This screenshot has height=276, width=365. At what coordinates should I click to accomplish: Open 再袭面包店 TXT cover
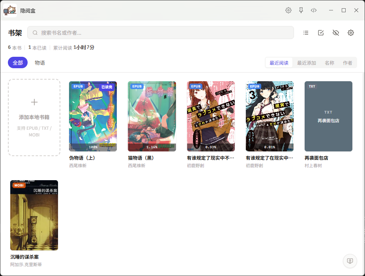tap(328, 116)
